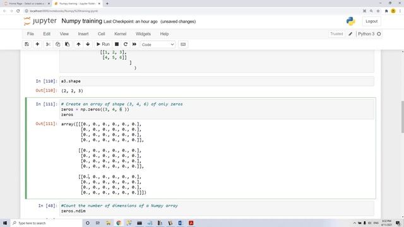
Task: Save the notebook with the floppy icon
Action: (27, 44)
